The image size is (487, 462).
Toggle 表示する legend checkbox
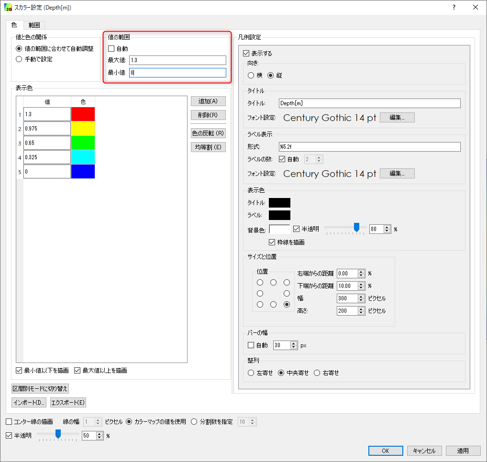pos(246,54)
